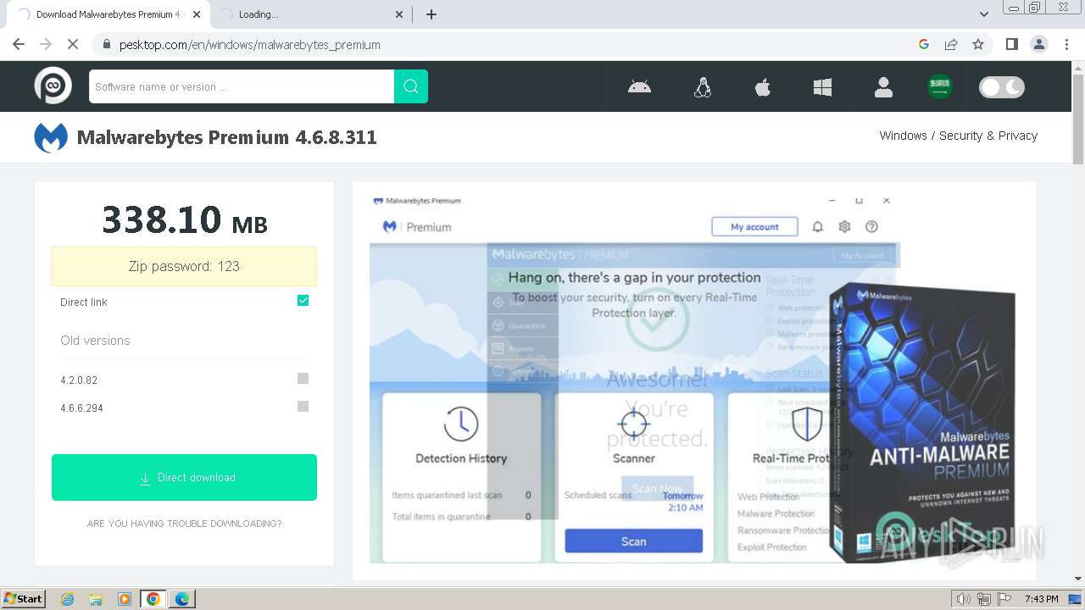Viewport: 1085px width, 610px height.
Task: Switch language via the Saudi flag icon
Action: (x=939, y=86)
